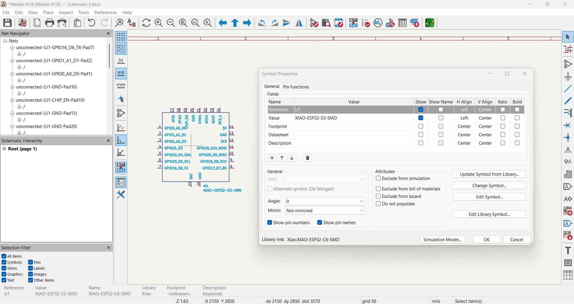
Task: Open the Angle dropdown
Action: 325,201
